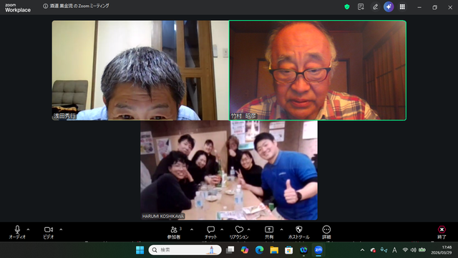458x258 pixels.
Task: Start screen share
Action: 269,232
